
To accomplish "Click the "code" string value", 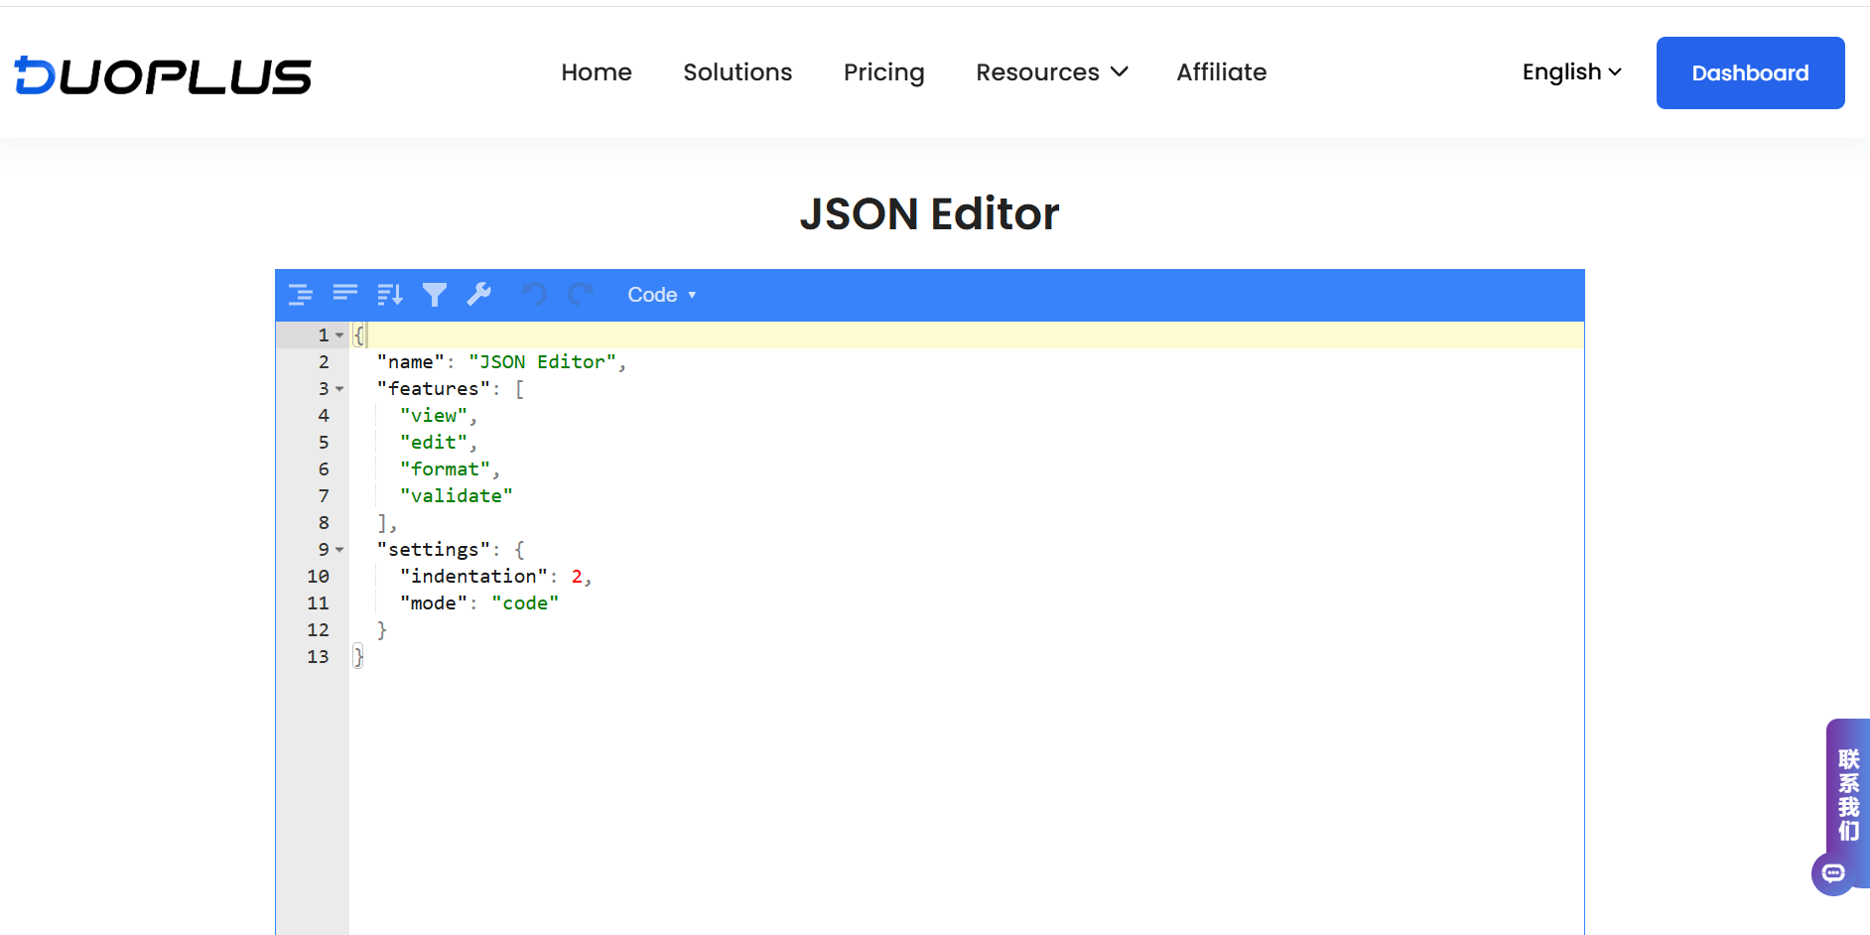I will (525, 603).
